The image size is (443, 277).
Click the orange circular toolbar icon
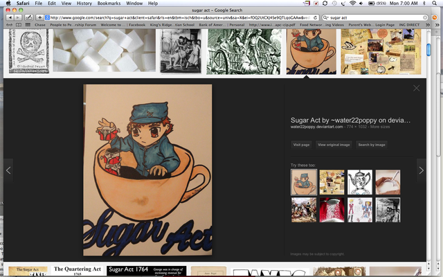click(435, 17)
